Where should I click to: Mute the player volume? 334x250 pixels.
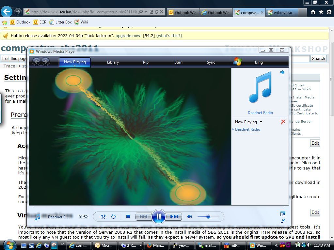point(190,216)
